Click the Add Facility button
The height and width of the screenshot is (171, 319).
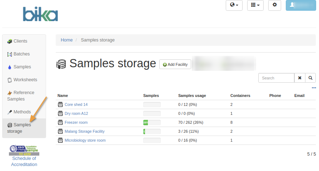point(175,64)
